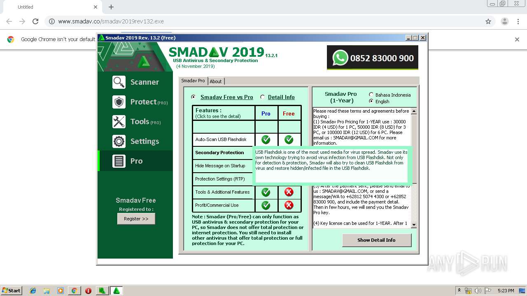
Task: Select the Detail Info radio button
Action: (263, 97)
